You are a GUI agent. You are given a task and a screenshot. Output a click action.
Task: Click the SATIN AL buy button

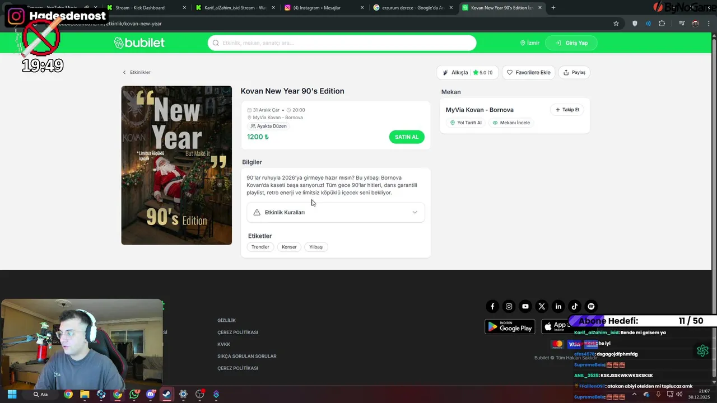[x=407, y=137]
